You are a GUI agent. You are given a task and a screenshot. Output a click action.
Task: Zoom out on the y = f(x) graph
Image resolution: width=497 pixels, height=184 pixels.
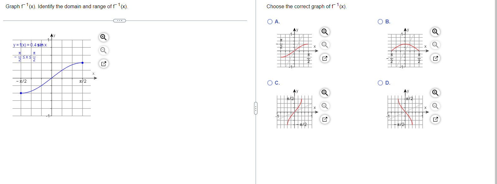click(103, 50)
